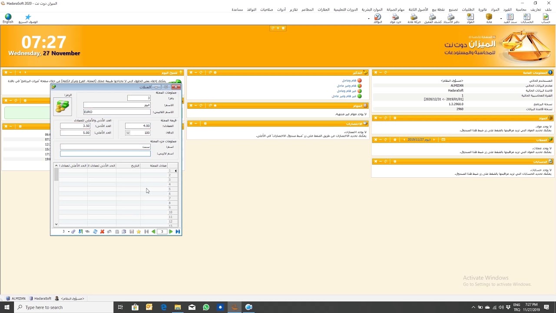The height and width of the screenshot is (313, 556).
Task: Switch language with English globe icon
Action: click(x=8, y=18)
